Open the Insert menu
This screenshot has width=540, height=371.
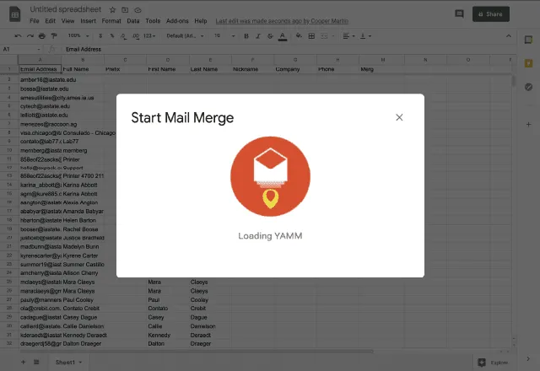tap(88, 21)
